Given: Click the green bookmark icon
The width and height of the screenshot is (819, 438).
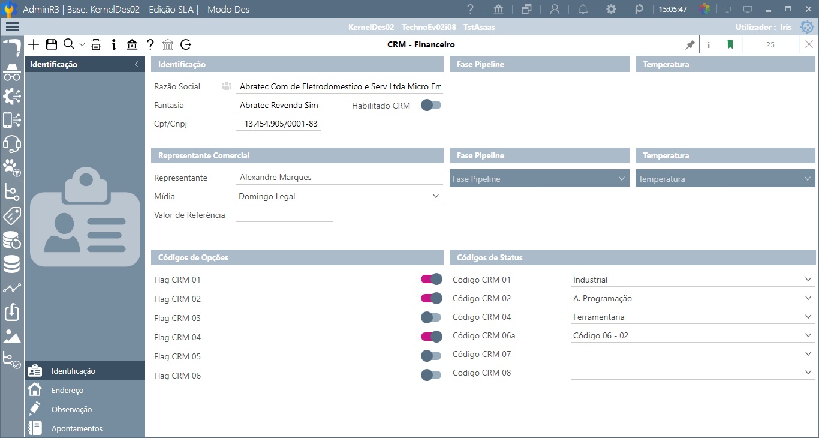Looking at the screenshot, I should point(730,44).
